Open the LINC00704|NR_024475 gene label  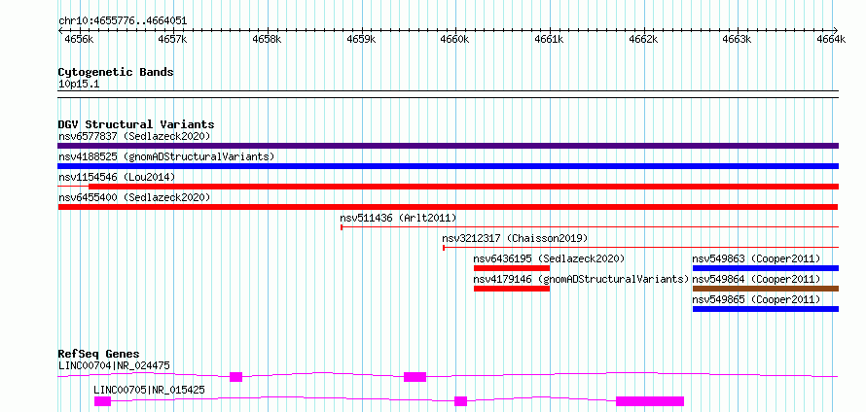pyautogui.click(x=114, y=365)
